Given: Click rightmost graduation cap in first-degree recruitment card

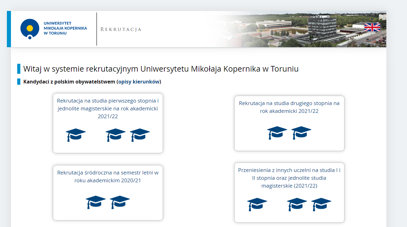Looking at the screenshot, I should tap(140, 135).
